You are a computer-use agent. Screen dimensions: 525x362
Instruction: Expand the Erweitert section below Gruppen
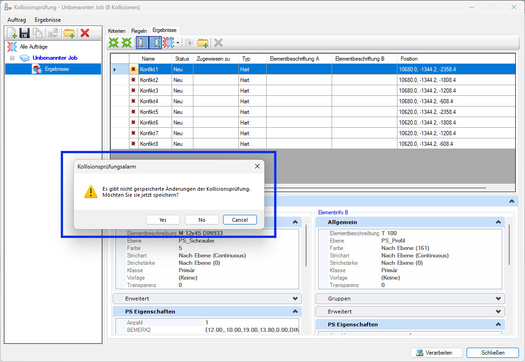coord(498,312)
